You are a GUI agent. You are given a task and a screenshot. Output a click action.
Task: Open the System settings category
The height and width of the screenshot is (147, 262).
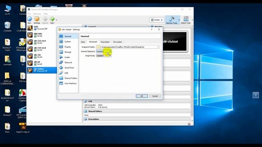(x=68, y=42)
